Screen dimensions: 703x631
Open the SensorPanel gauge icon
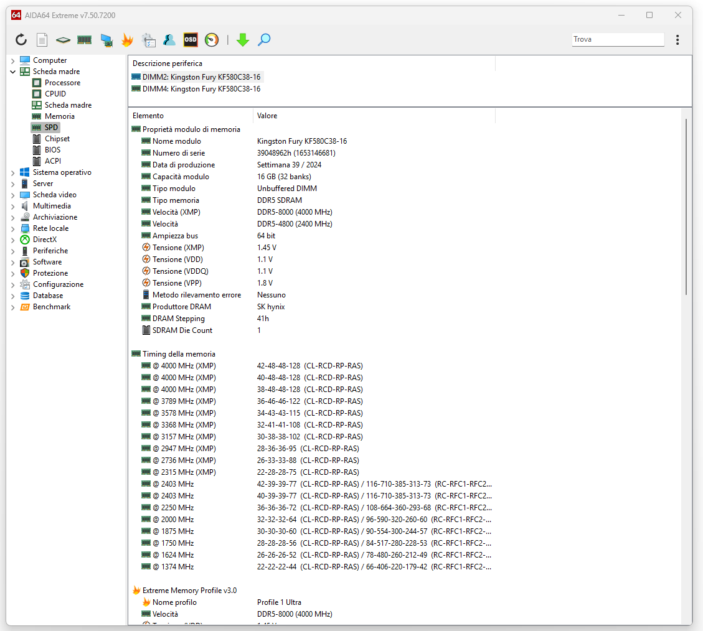[x=212, y=40]
